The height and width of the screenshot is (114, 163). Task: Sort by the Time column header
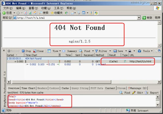(67, 55)
